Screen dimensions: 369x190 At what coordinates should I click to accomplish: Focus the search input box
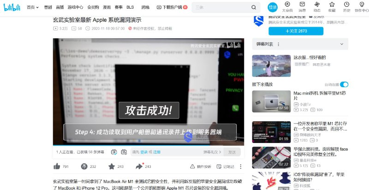[x=221, y=7]
